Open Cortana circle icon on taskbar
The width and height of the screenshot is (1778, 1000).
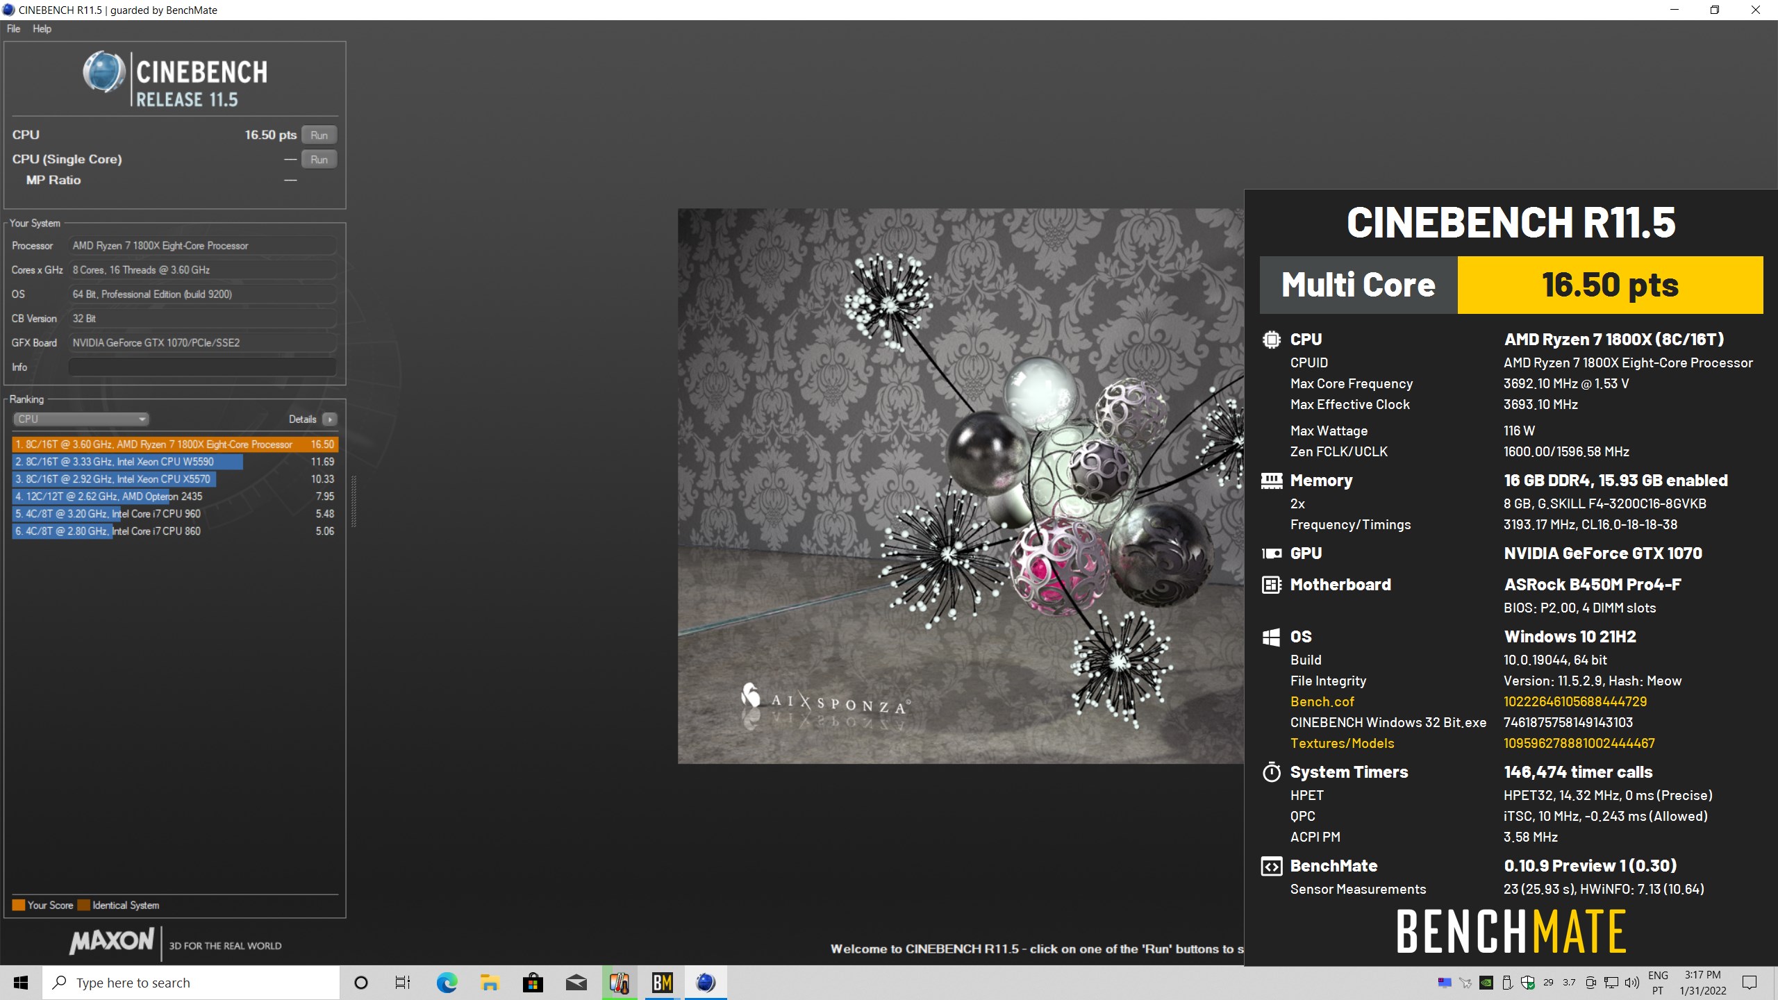(x=360, y=983)
